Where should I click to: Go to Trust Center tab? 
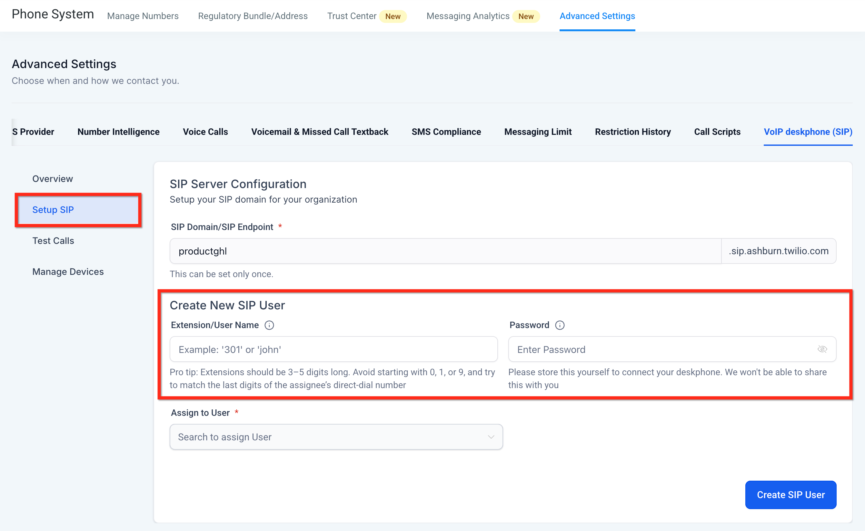click(x=352, y=16)
